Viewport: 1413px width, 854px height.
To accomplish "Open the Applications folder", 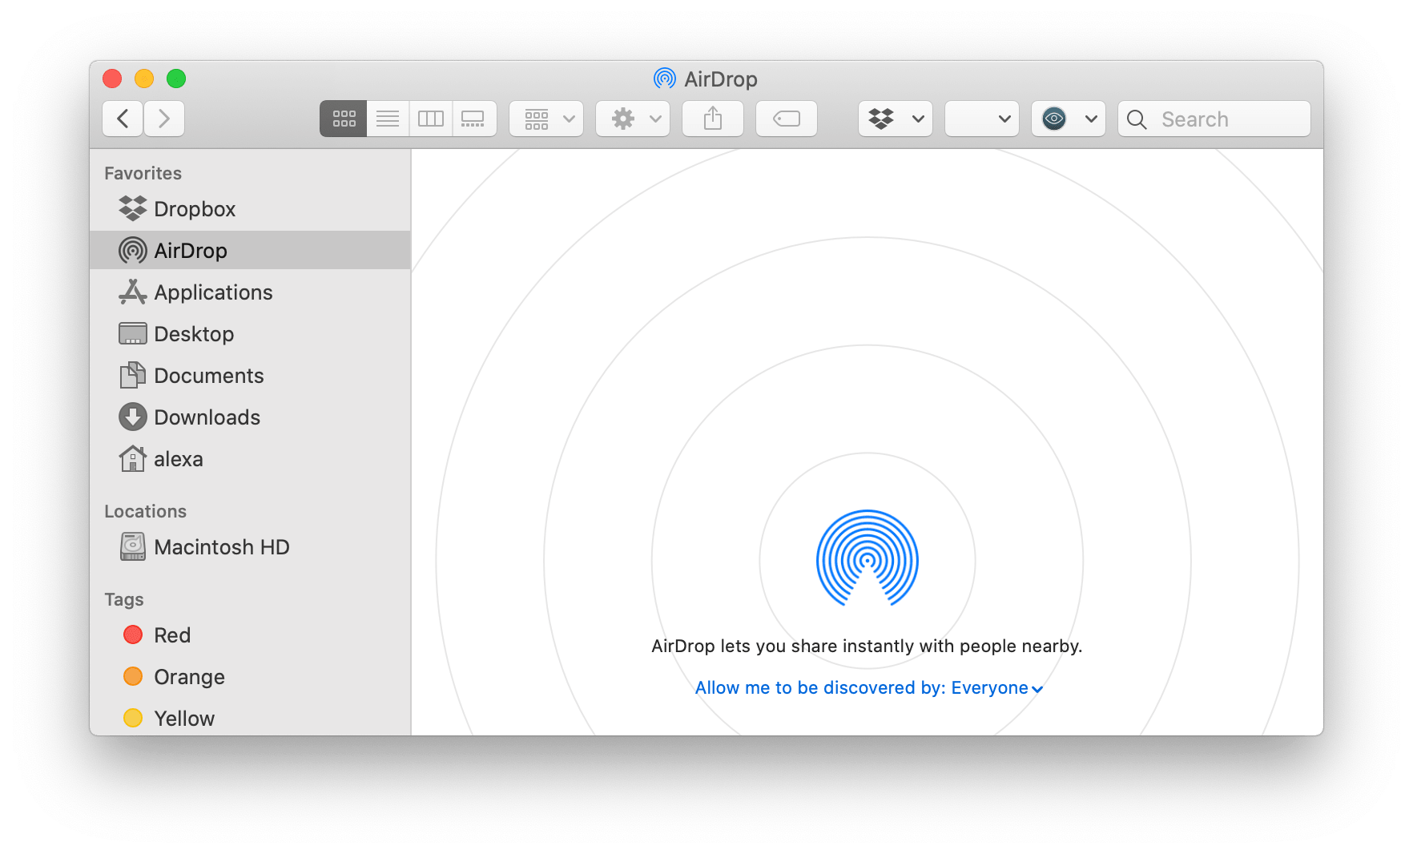I will click(x=213, y=292).
